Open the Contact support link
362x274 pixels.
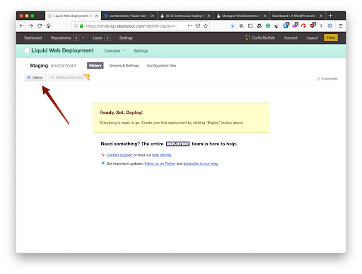(119, 155)
